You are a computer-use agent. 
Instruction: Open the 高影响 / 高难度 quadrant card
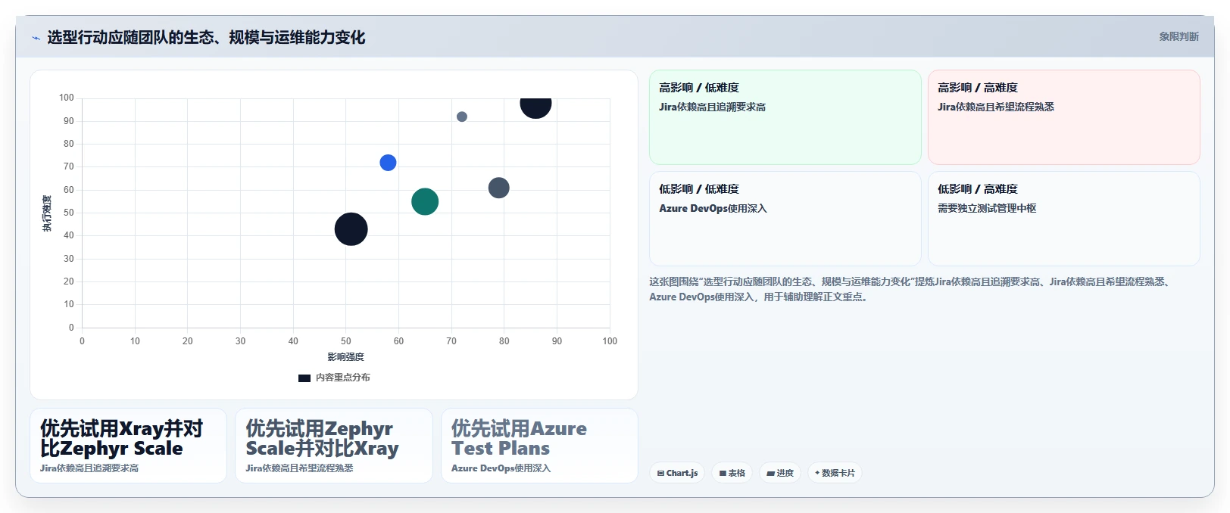pos(1064,117)
